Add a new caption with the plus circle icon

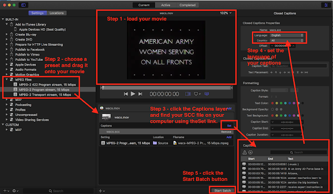[251, 152]
